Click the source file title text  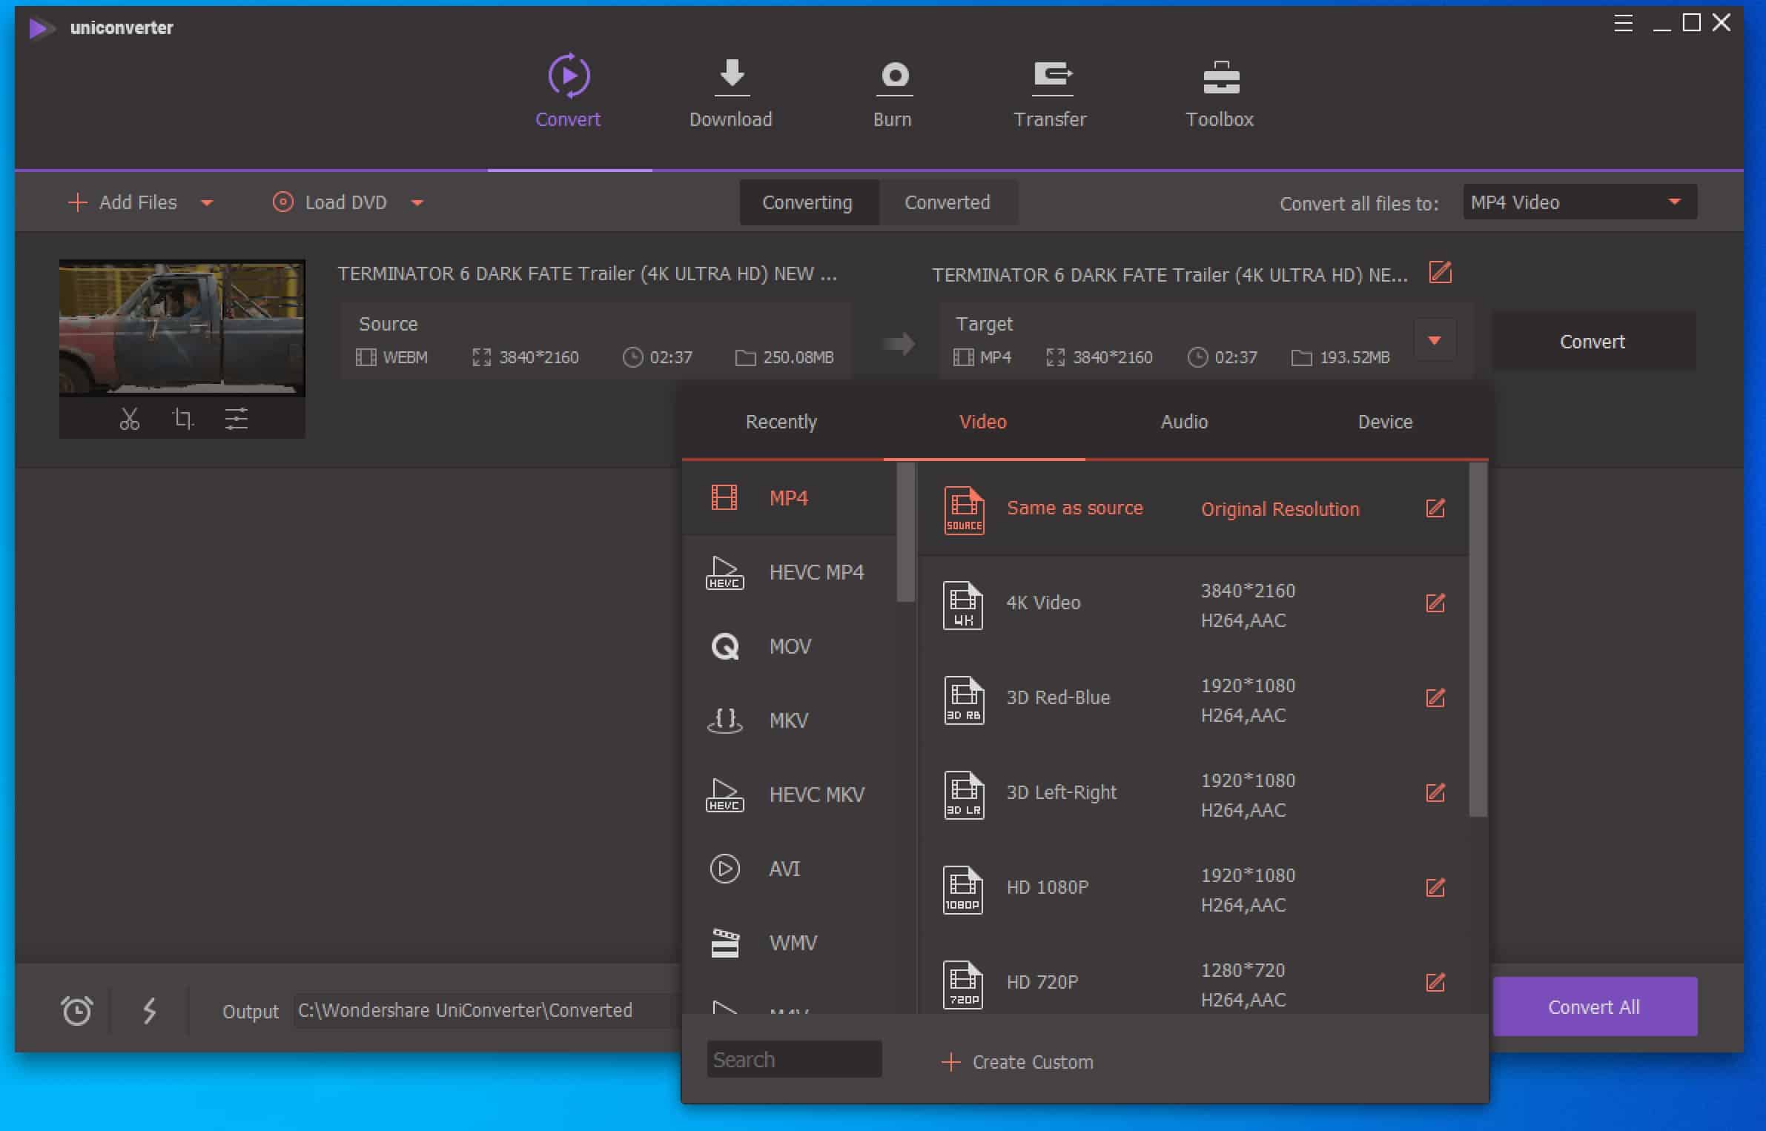click(x=587, y=273)
